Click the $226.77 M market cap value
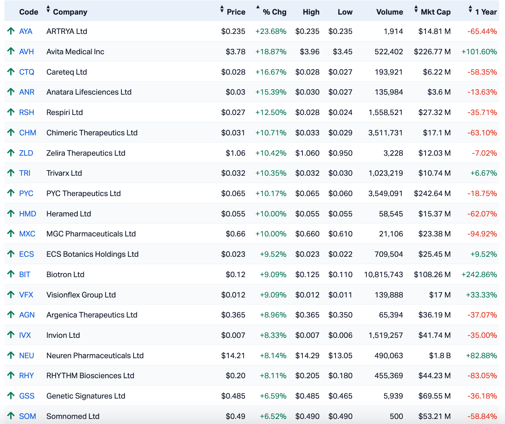 (432, 52)
